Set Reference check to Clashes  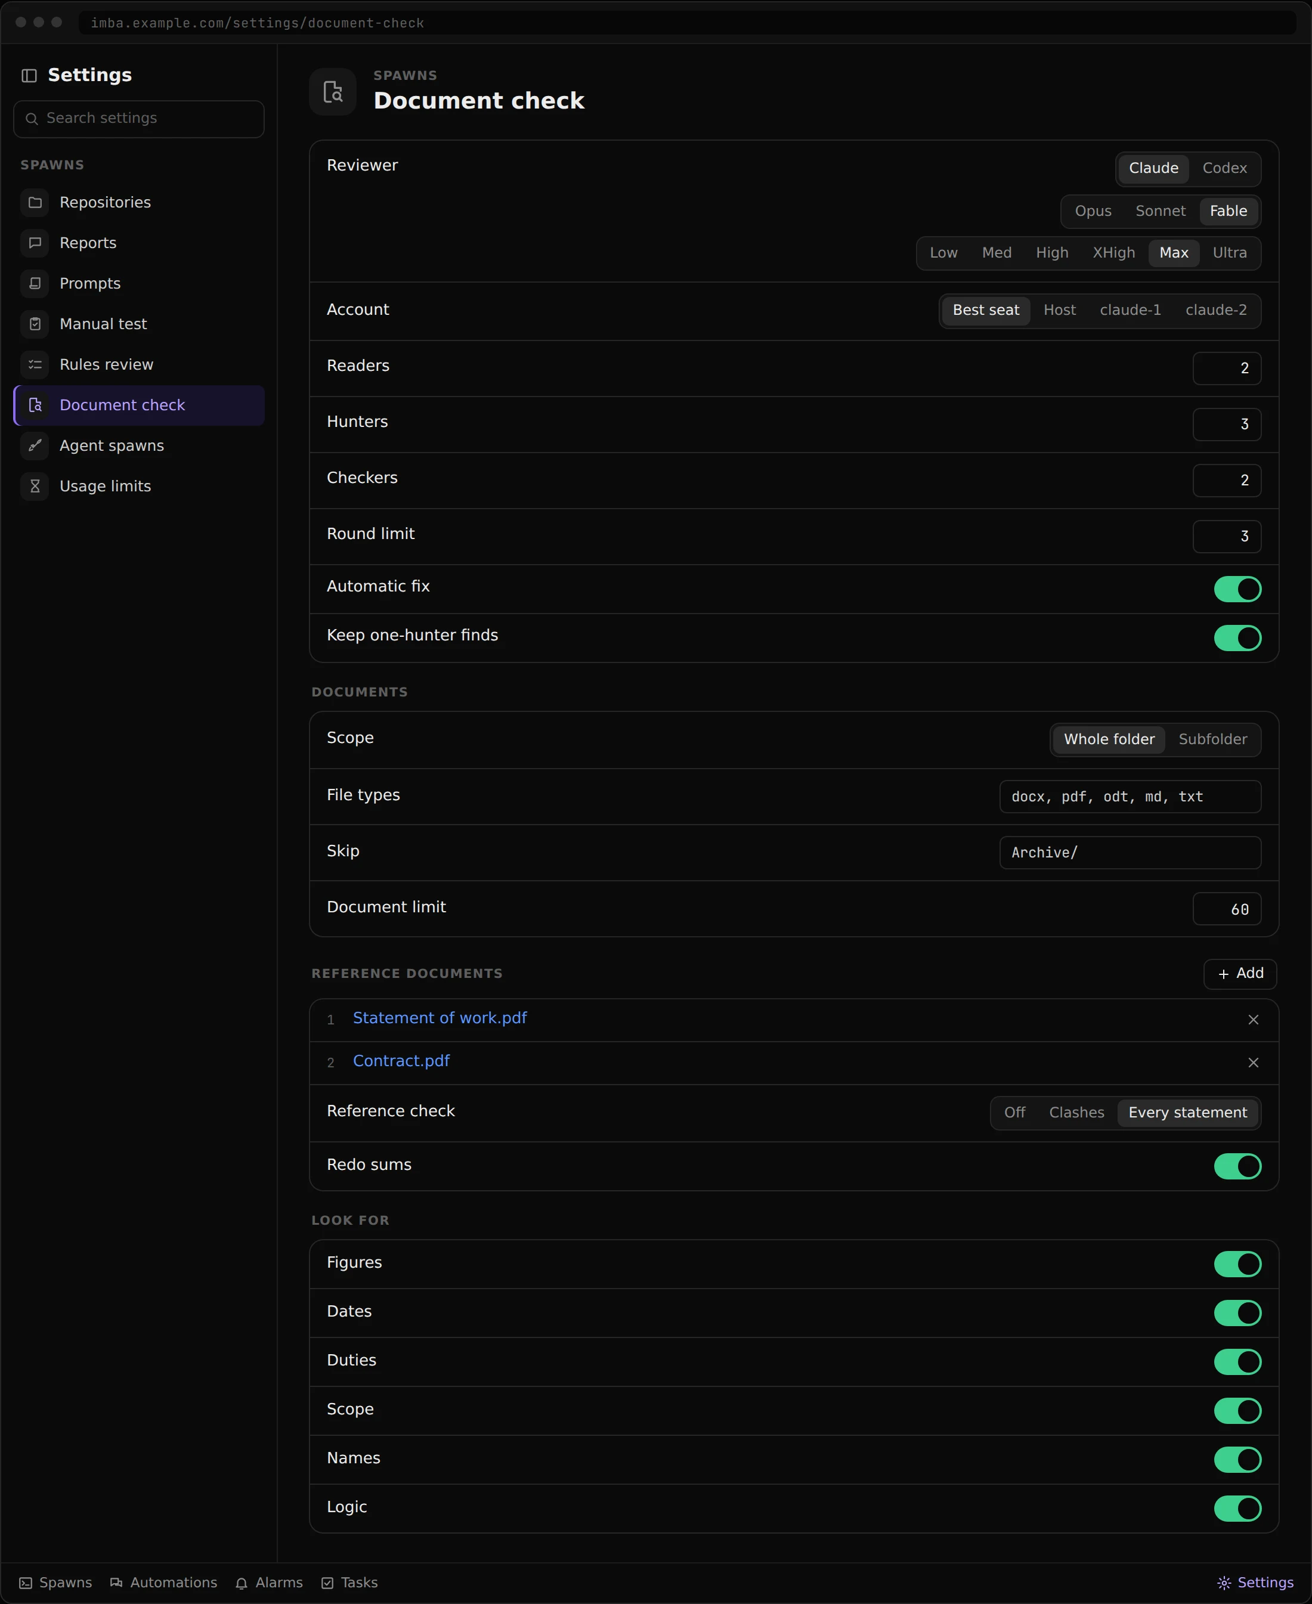pyautogui.click(x=1076, y=1113)
